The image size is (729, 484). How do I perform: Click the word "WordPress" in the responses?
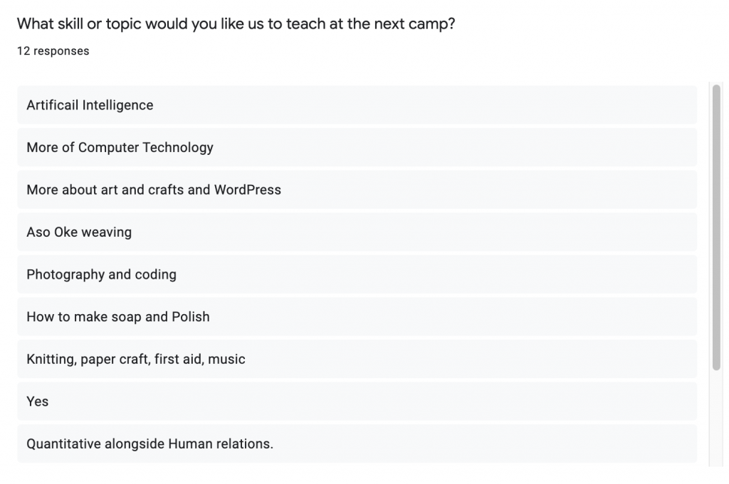tap(248, 190)
